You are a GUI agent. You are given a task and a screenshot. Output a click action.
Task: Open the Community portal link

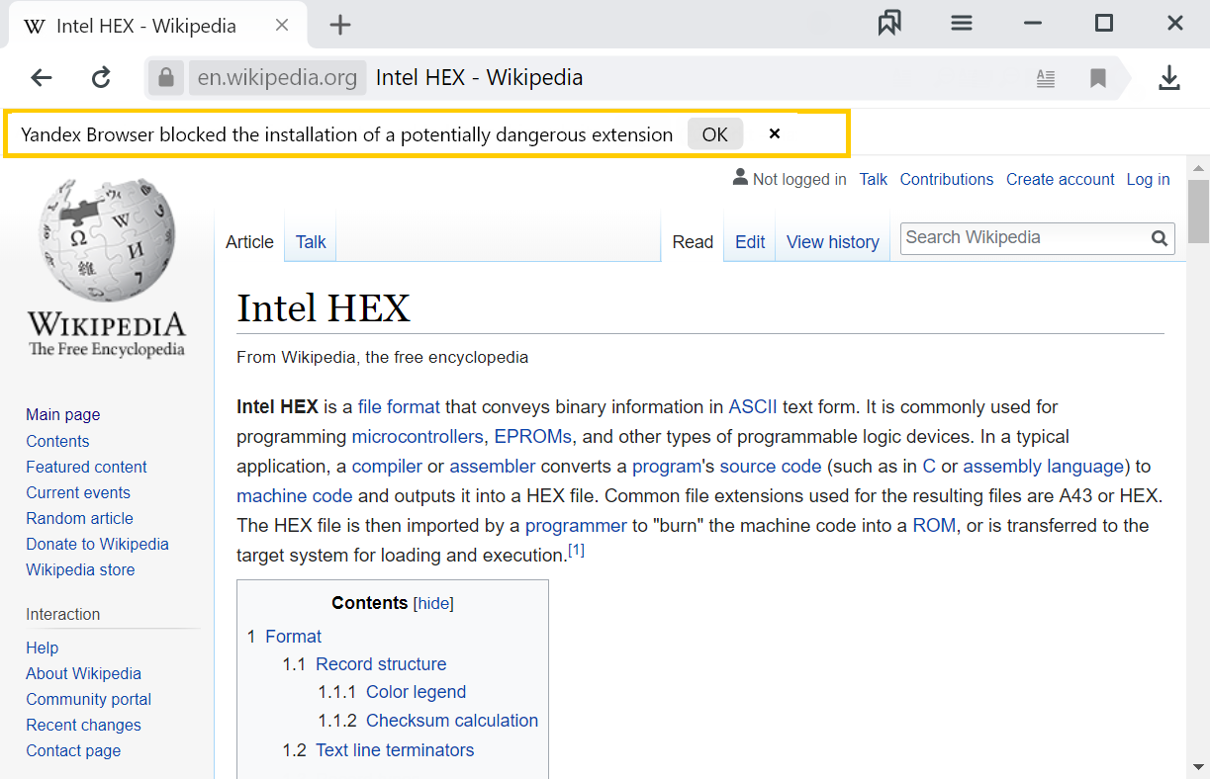88,700
